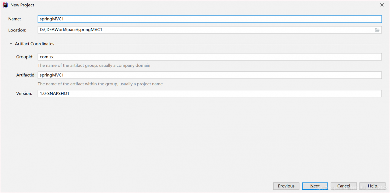Close the New Project dialog
Image resolution: width=390 pixels, height=193 pixels.
382,5
